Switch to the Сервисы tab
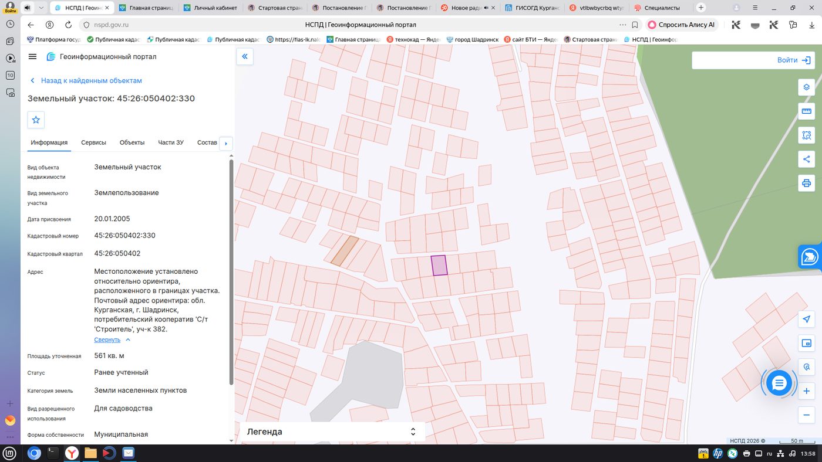822x462 pixels. 93,142
